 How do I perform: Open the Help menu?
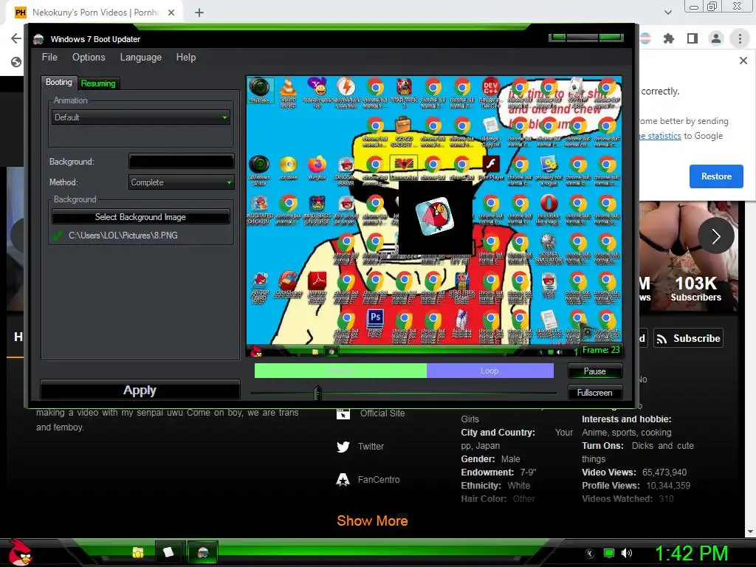(x=185, y=58)
